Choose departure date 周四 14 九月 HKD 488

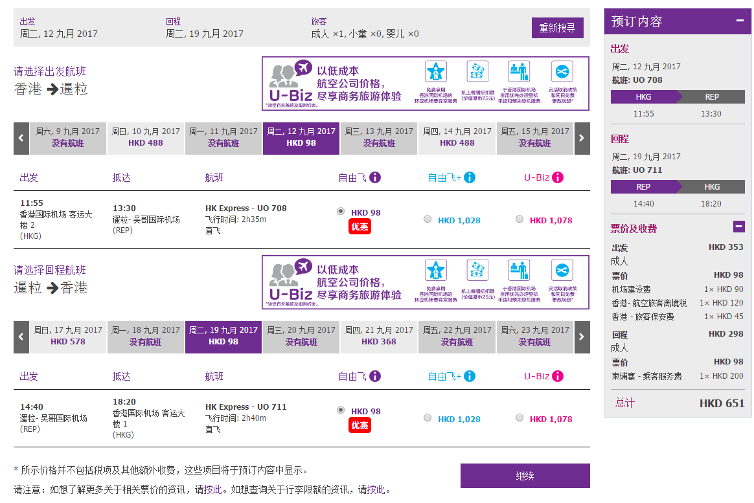pos(457,139)
